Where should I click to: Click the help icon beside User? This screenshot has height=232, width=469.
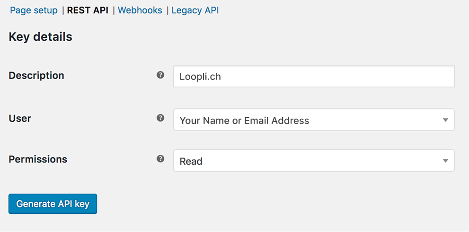[160, 118]
